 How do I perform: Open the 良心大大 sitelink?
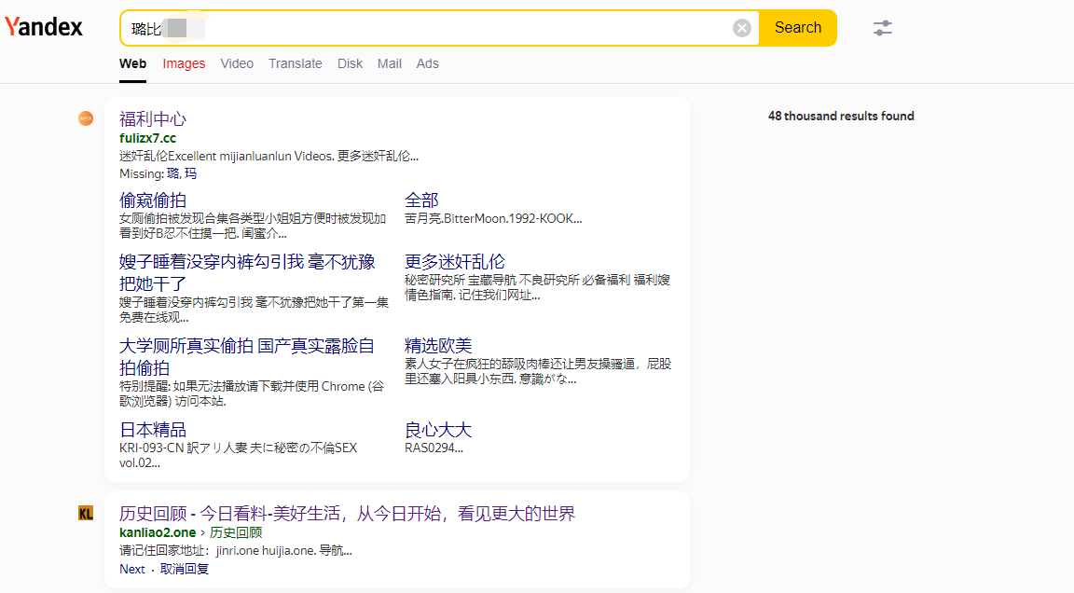coord(438,430)
